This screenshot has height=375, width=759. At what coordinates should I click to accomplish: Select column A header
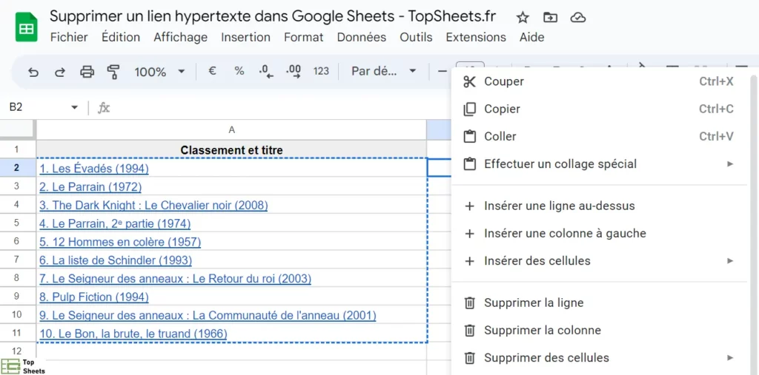231,130
